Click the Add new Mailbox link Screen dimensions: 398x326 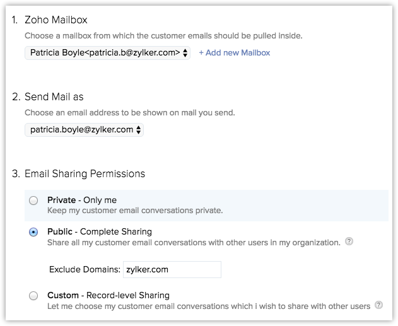click(x=235, y=53)
